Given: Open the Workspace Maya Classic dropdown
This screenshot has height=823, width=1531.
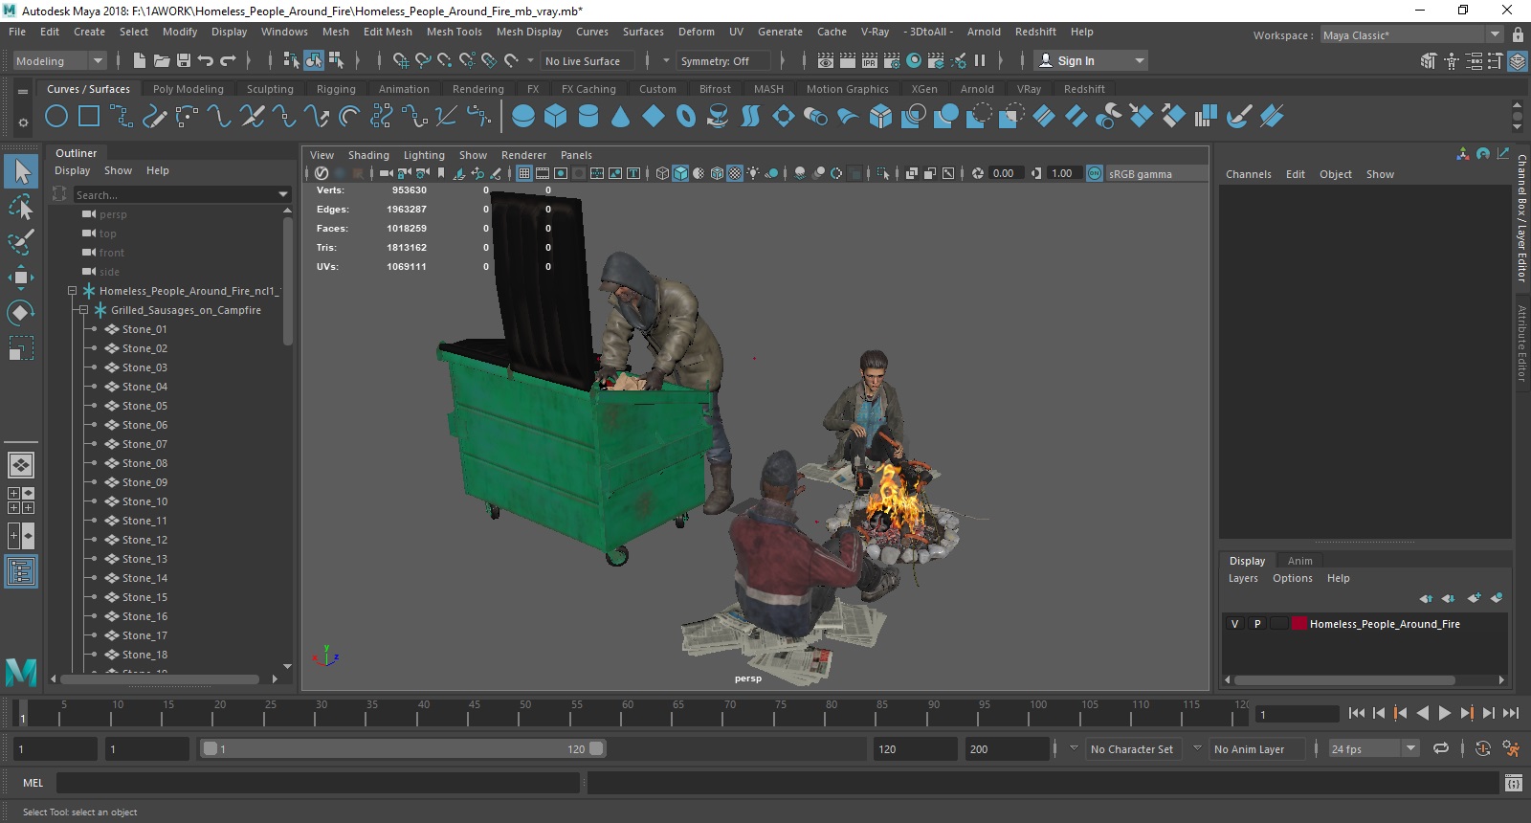Looking at the screenshot, I should [x=1411, y=34].
